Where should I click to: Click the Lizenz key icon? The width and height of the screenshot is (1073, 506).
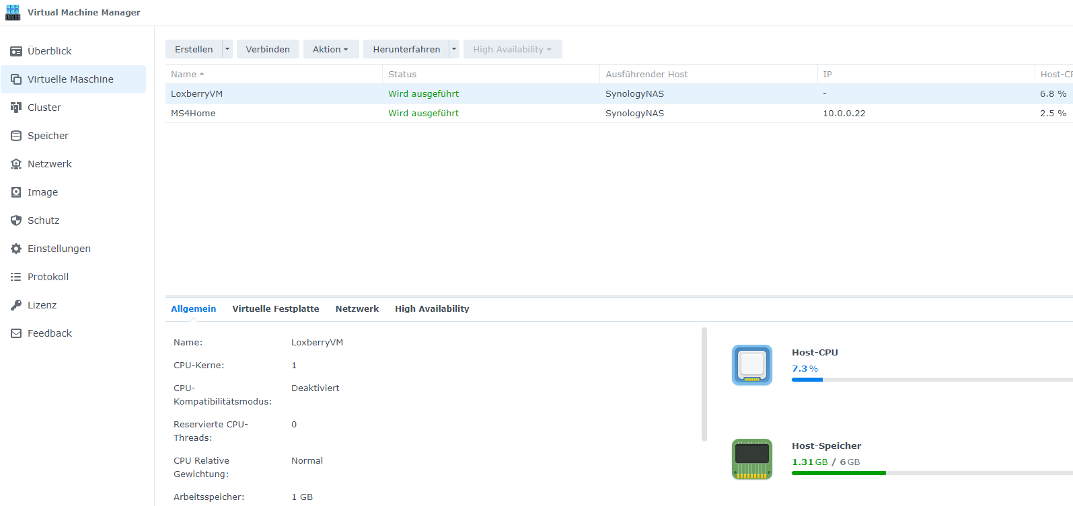click(x=16, y=305)
